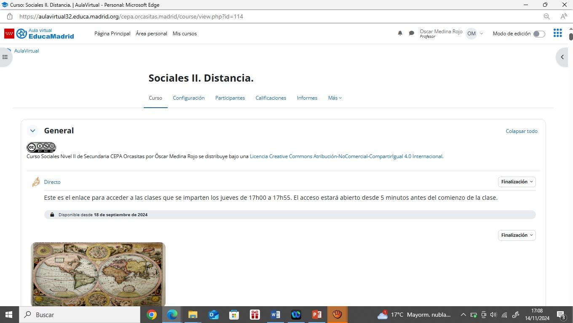The width and height of the screenshot is (573, 323).
Task: Open the course index drawer icon
Action: [x=5, y=57]
